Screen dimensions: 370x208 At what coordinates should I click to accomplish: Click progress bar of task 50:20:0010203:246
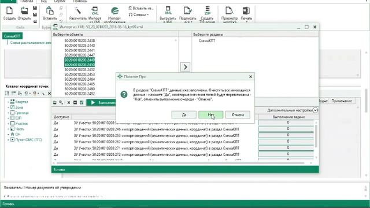click(x=286, y=129)
